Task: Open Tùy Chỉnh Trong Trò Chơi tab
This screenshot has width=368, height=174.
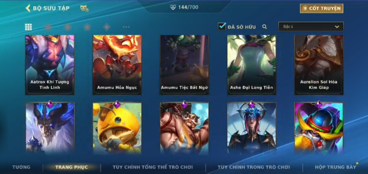Action: click(x=254, y=167)
